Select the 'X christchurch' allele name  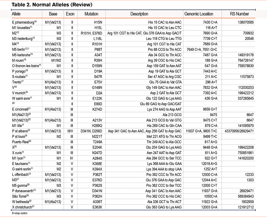pyautogui.click(x=22, y=207)
